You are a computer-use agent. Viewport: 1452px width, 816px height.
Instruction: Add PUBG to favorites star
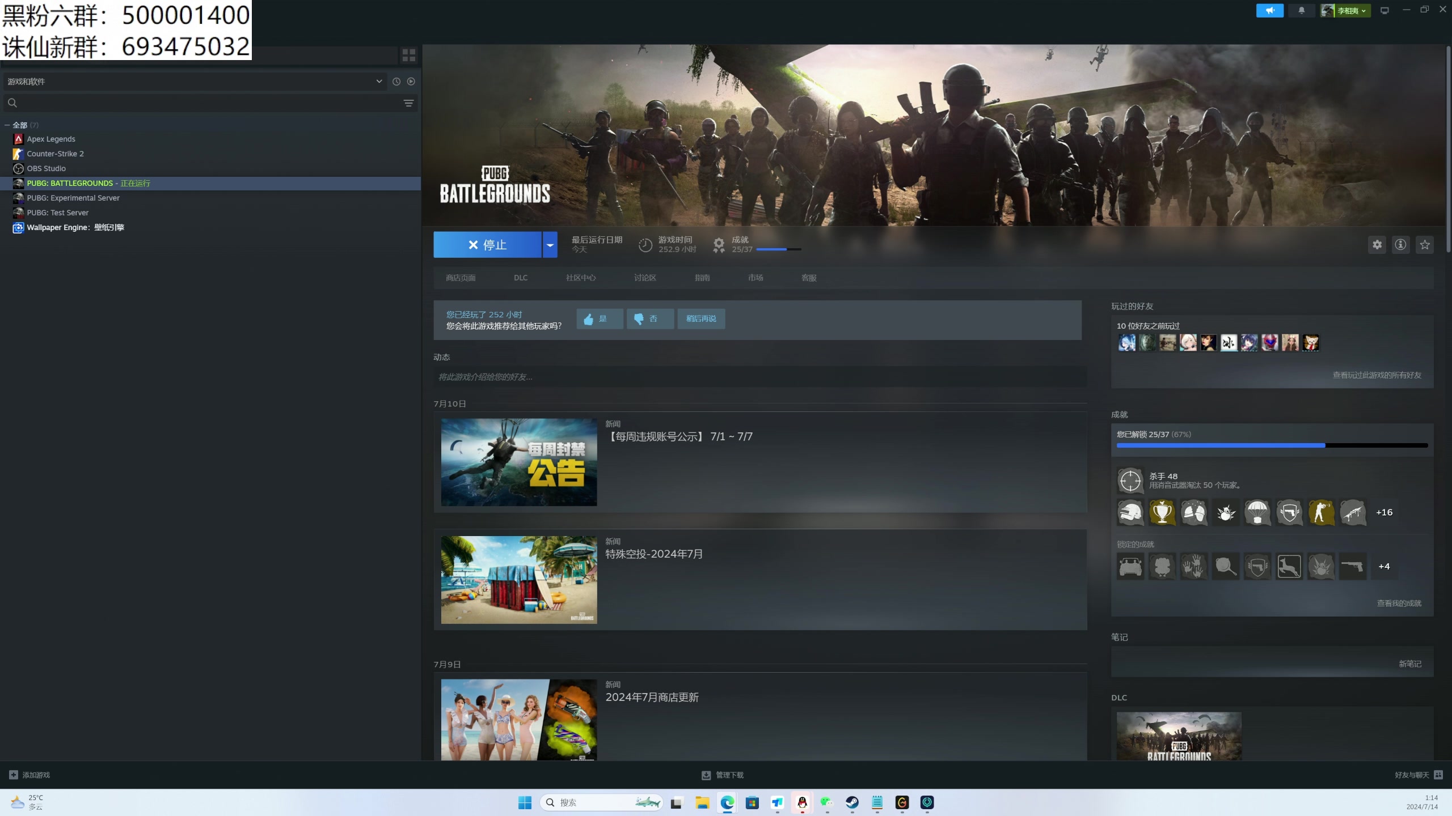pos(1425,245)
